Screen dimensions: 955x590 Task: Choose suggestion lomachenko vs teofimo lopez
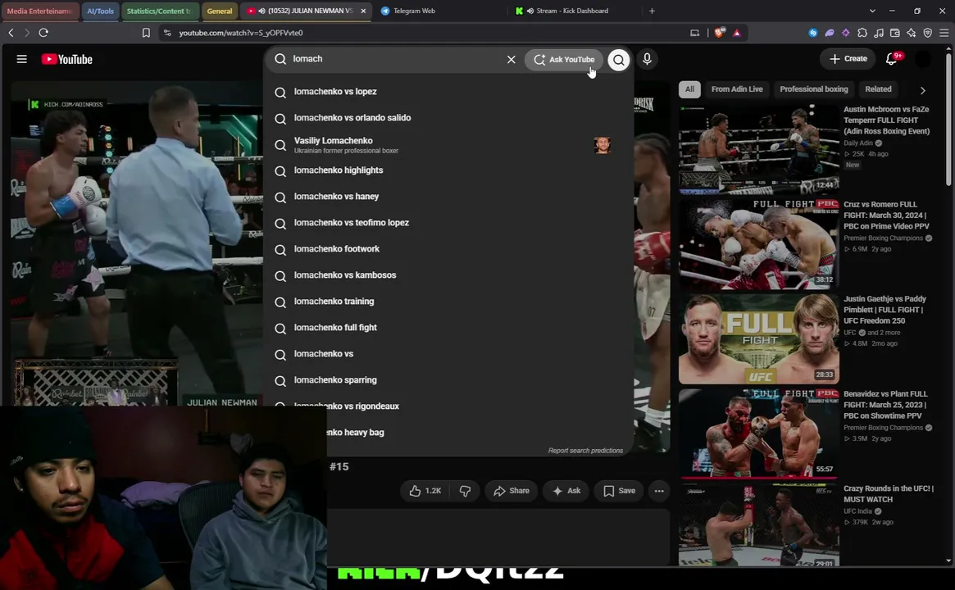(x=449, y=223)
